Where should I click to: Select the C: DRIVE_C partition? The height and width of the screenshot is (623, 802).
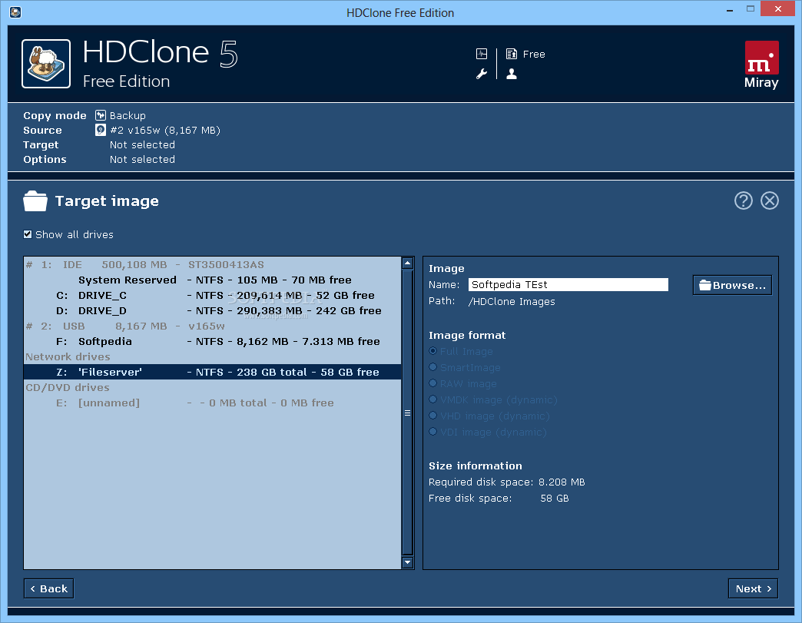213,295
